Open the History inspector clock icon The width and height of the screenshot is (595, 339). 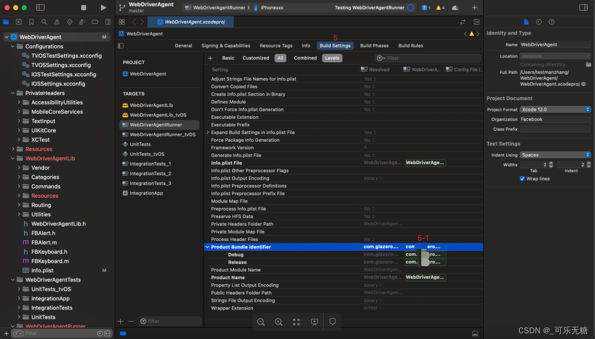point(539,22)
